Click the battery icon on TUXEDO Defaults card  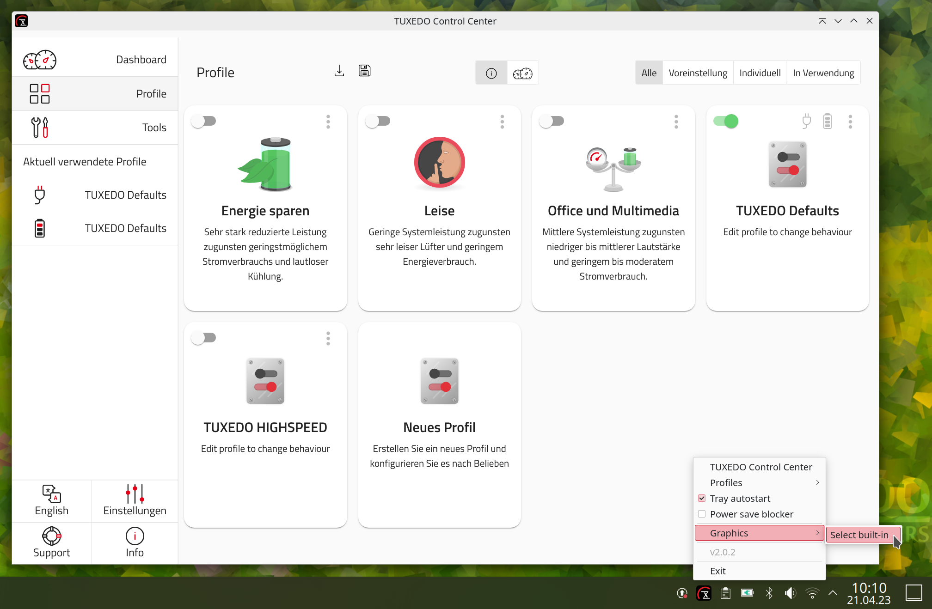[x=828, y=122]
